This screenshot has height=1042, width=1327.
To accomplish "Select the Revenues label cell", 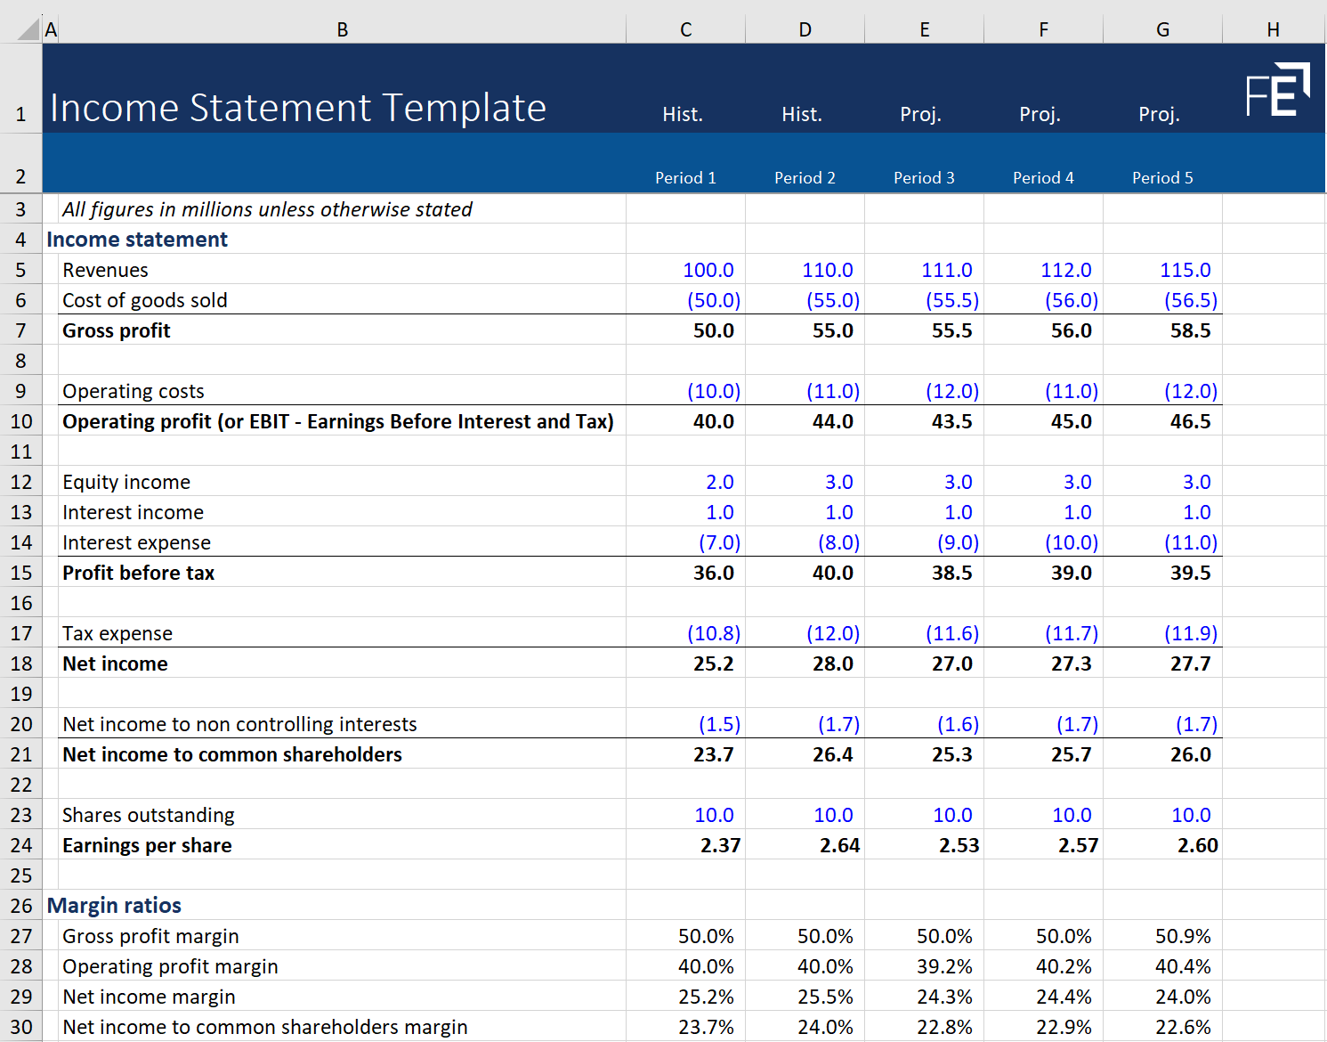I will tap(105, 269).
